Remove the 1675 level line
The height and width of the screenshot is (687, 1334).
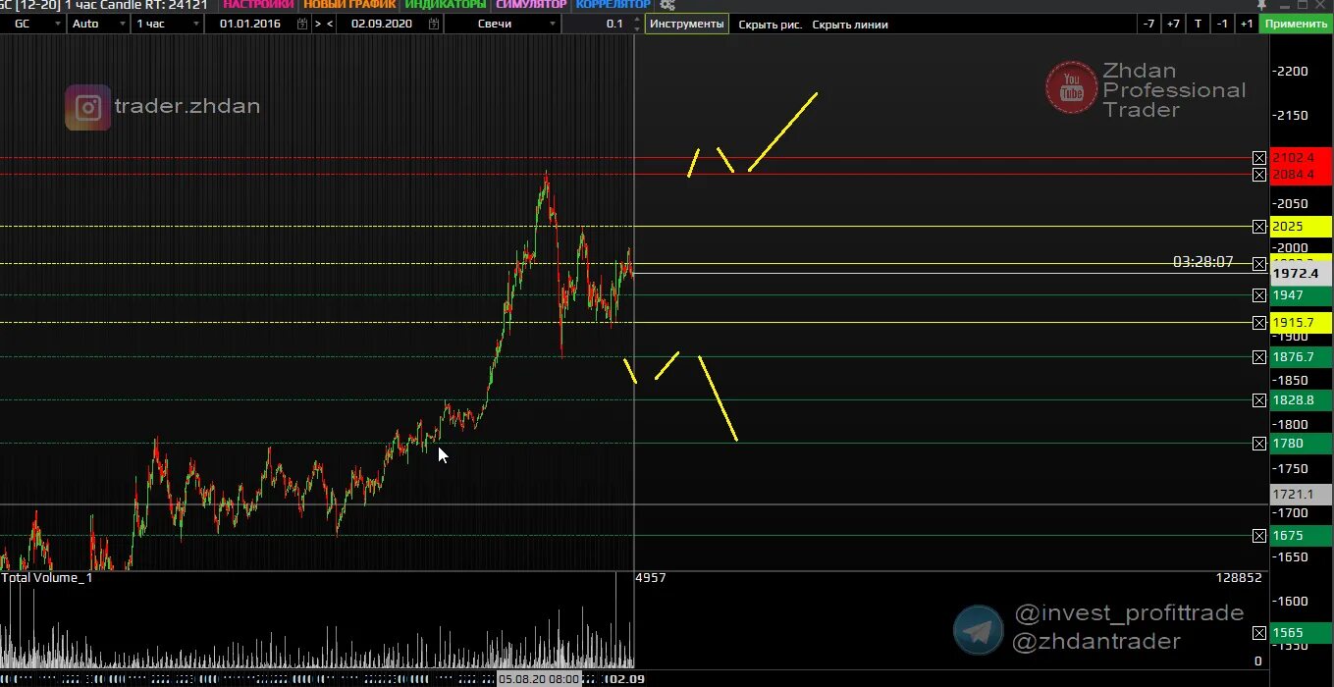click(1259, 536)
